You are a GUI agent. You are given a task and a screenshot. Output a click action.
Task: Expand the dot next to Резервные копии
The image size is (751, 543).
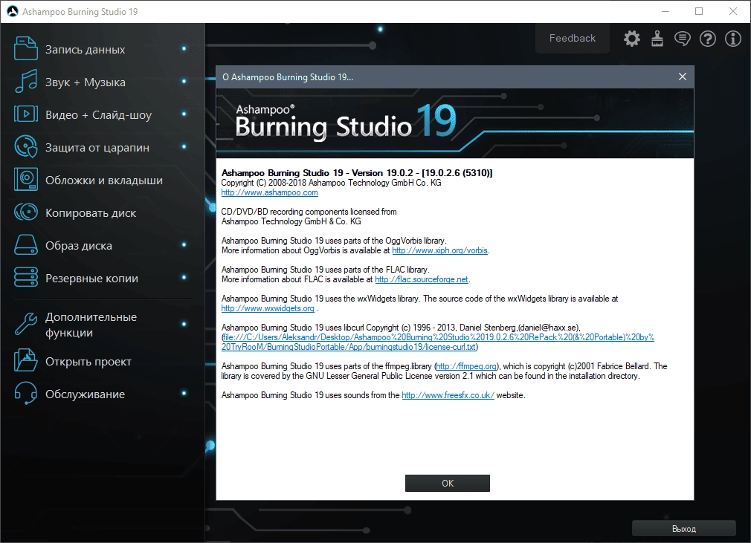184,276
